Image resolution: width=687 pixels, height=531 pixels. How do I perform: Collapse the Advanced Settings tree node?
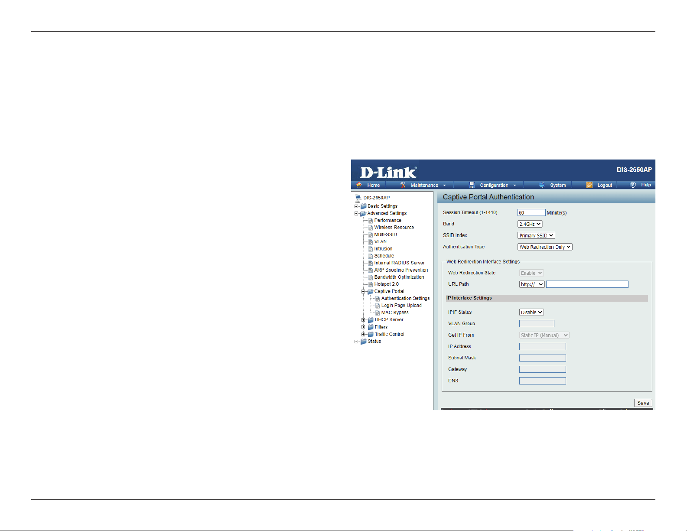point(356,213)
